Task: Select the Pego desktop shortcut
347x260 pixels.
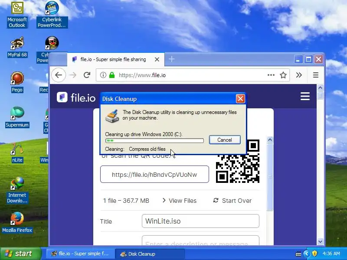Action: pos(17,82)
